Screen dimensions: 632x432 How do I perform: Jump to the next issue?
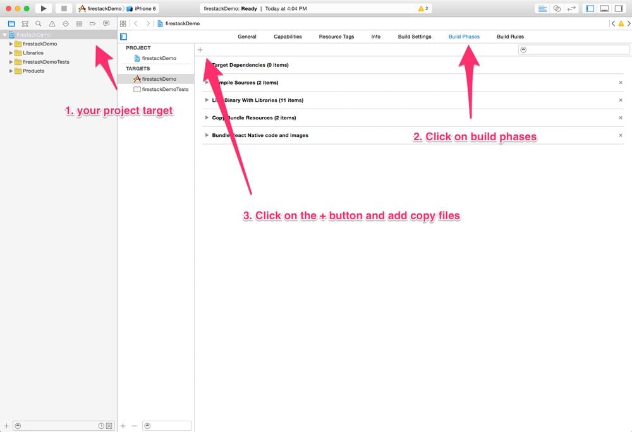[629, 24]
